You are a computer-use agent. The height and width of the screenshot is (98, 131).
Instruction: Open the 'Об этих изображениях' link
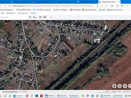(10, 92)
